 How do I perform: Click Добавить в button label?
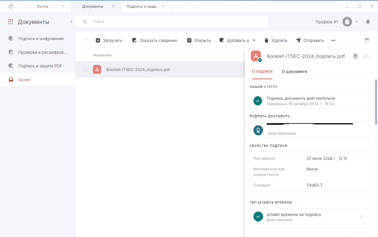click(x=238, y=40)
